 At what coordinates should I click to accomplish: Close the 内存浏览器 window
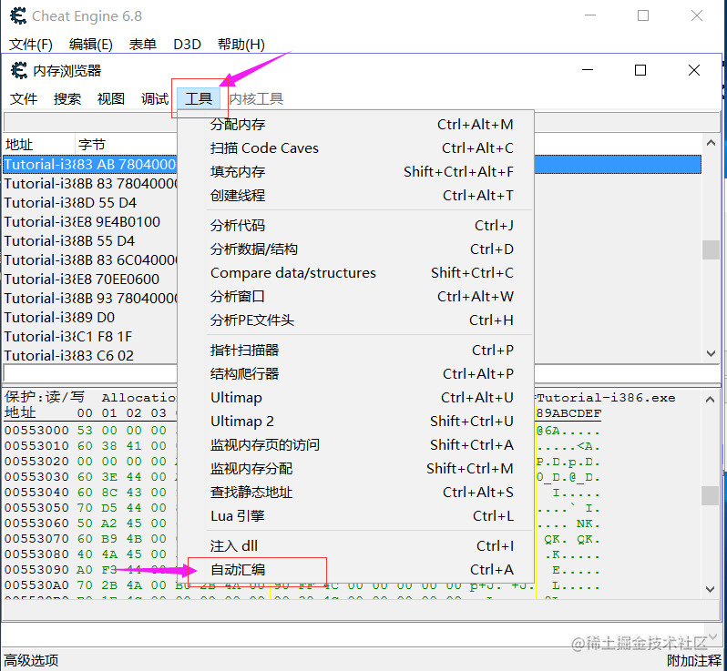coord(694,70)
